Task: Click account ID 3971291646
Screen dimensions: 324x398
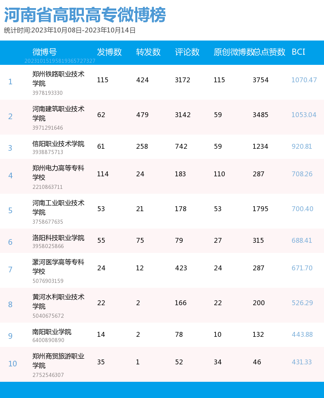Action: (x=48, y=128)
